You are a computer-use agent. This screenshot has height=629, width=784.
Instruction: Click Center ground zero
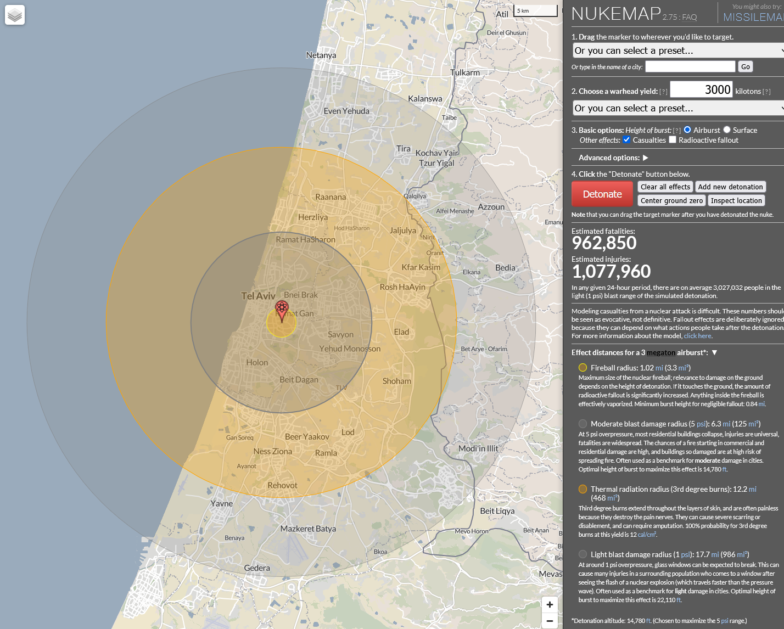[x=672, y=201]
